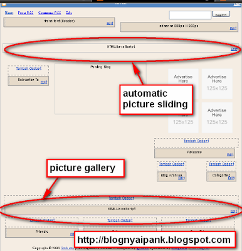Click Tambah Gadget above Subscribe To

click(29, 68)
